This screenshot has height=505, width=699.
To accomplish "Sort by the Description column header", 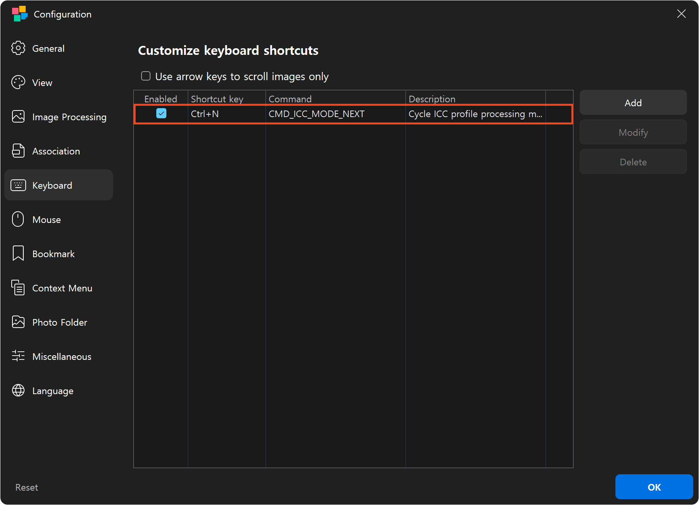I will [475, 99].
